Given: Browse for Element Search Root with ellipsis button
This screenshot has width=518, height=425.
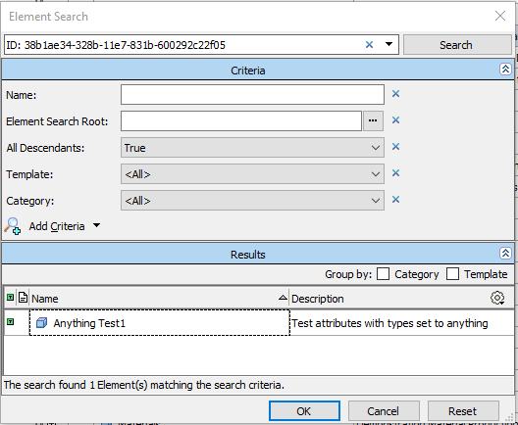Looking at the screenshot, I should (373, 121).
